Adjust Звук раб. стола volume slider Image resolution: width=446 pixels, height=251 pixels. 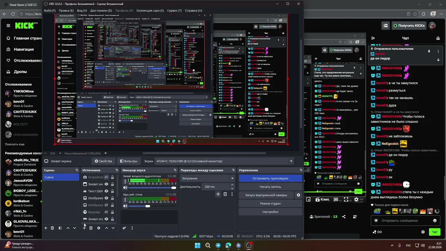[152, 206]
